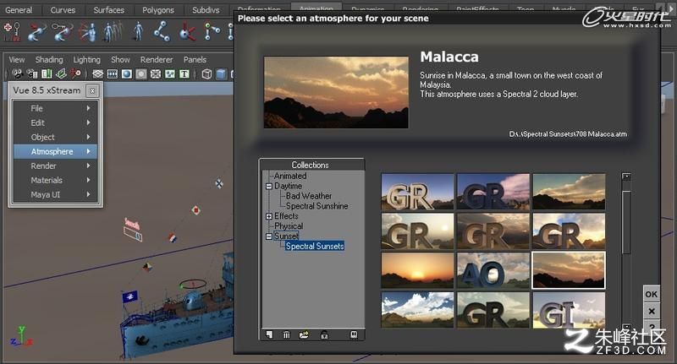Click the green bookmarks icon in panel toolbar
Image resolution: width=677 pixels, height=364 pixels.
(x=47, y=74)
